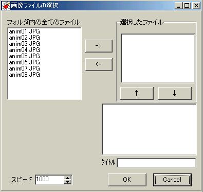Select anim03.JPG in the folder file list
This screenshot has width=203, height=192.
[x=24, y=44]
